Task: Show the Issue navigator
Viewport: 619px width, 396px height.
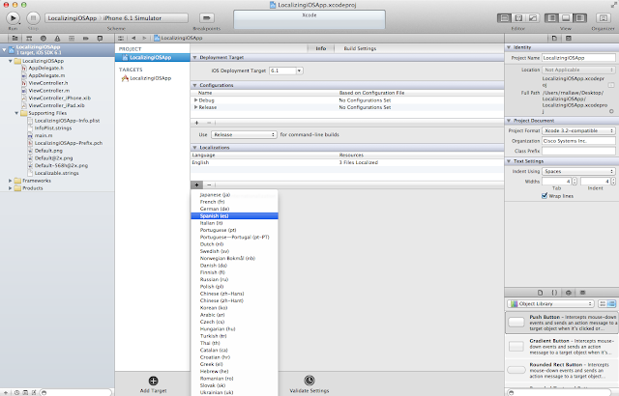Action: [x=57, y=39]
